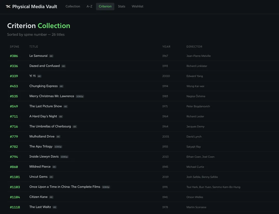The image size is (279, 214).
Task: Click spine number #1103
Action: [15, 187]
